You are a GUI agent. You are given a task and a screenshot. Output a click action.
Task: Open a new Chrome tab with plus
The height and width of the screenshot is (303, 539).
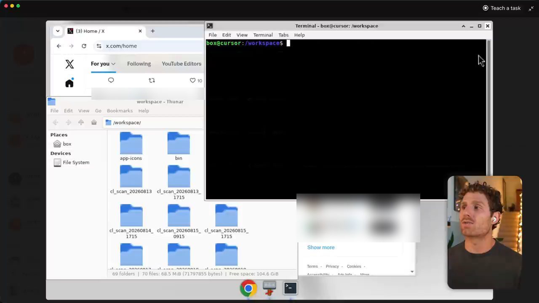(152, 31)
